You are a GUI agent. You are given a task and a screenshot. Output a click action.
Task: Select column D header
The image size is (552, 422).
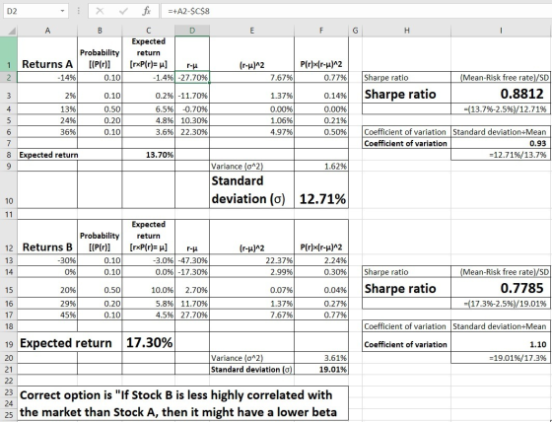point(192,31)
